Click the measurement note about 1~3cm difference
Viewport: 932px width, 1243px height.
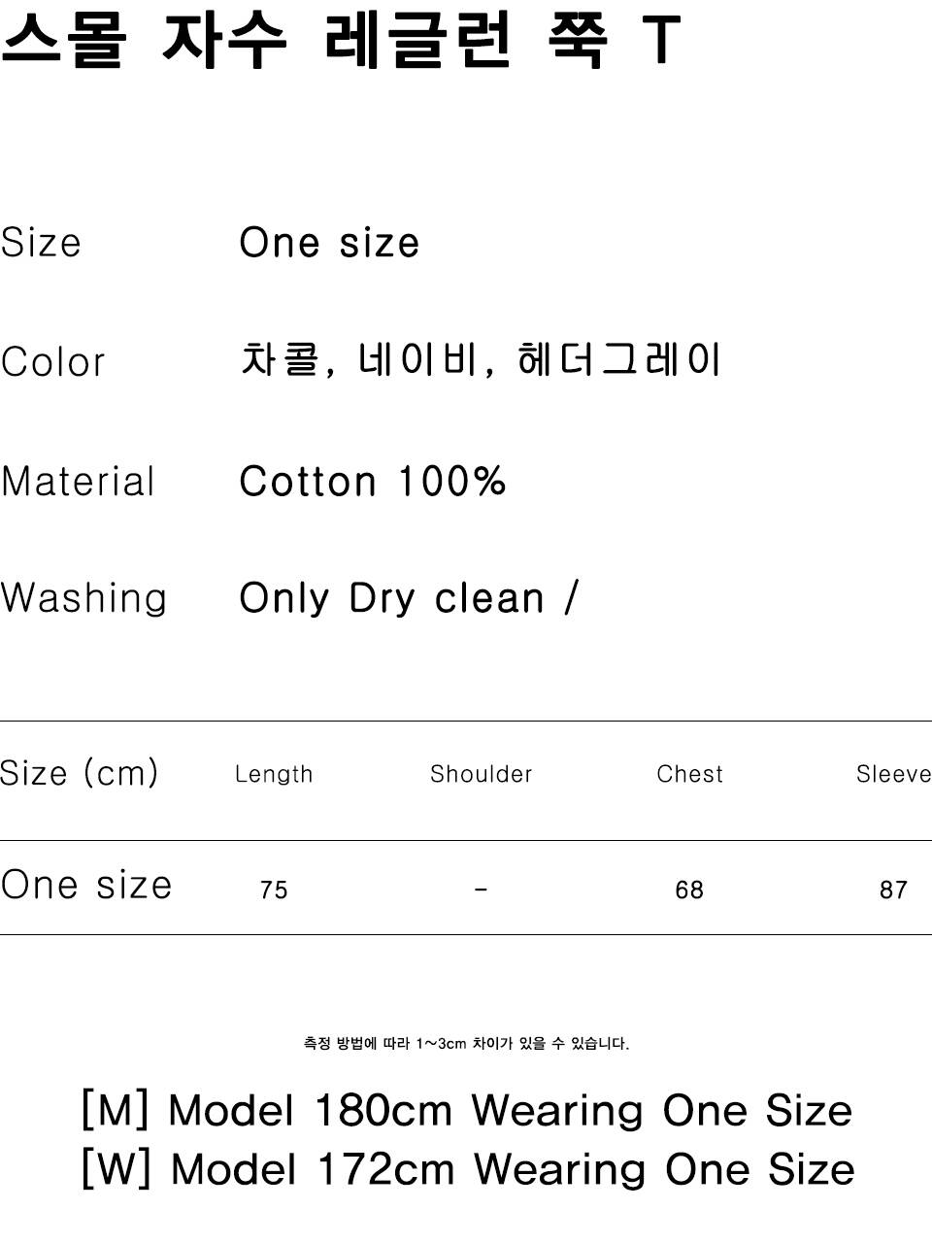tap(466, 1044)
